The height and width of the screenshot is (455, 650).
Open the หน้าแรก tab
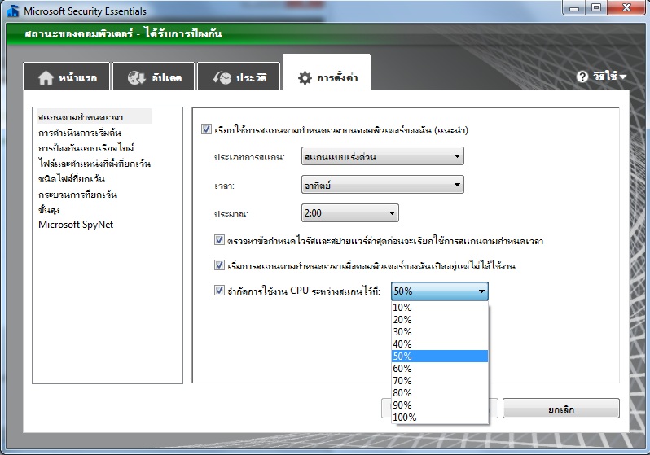tap(66, 77)
